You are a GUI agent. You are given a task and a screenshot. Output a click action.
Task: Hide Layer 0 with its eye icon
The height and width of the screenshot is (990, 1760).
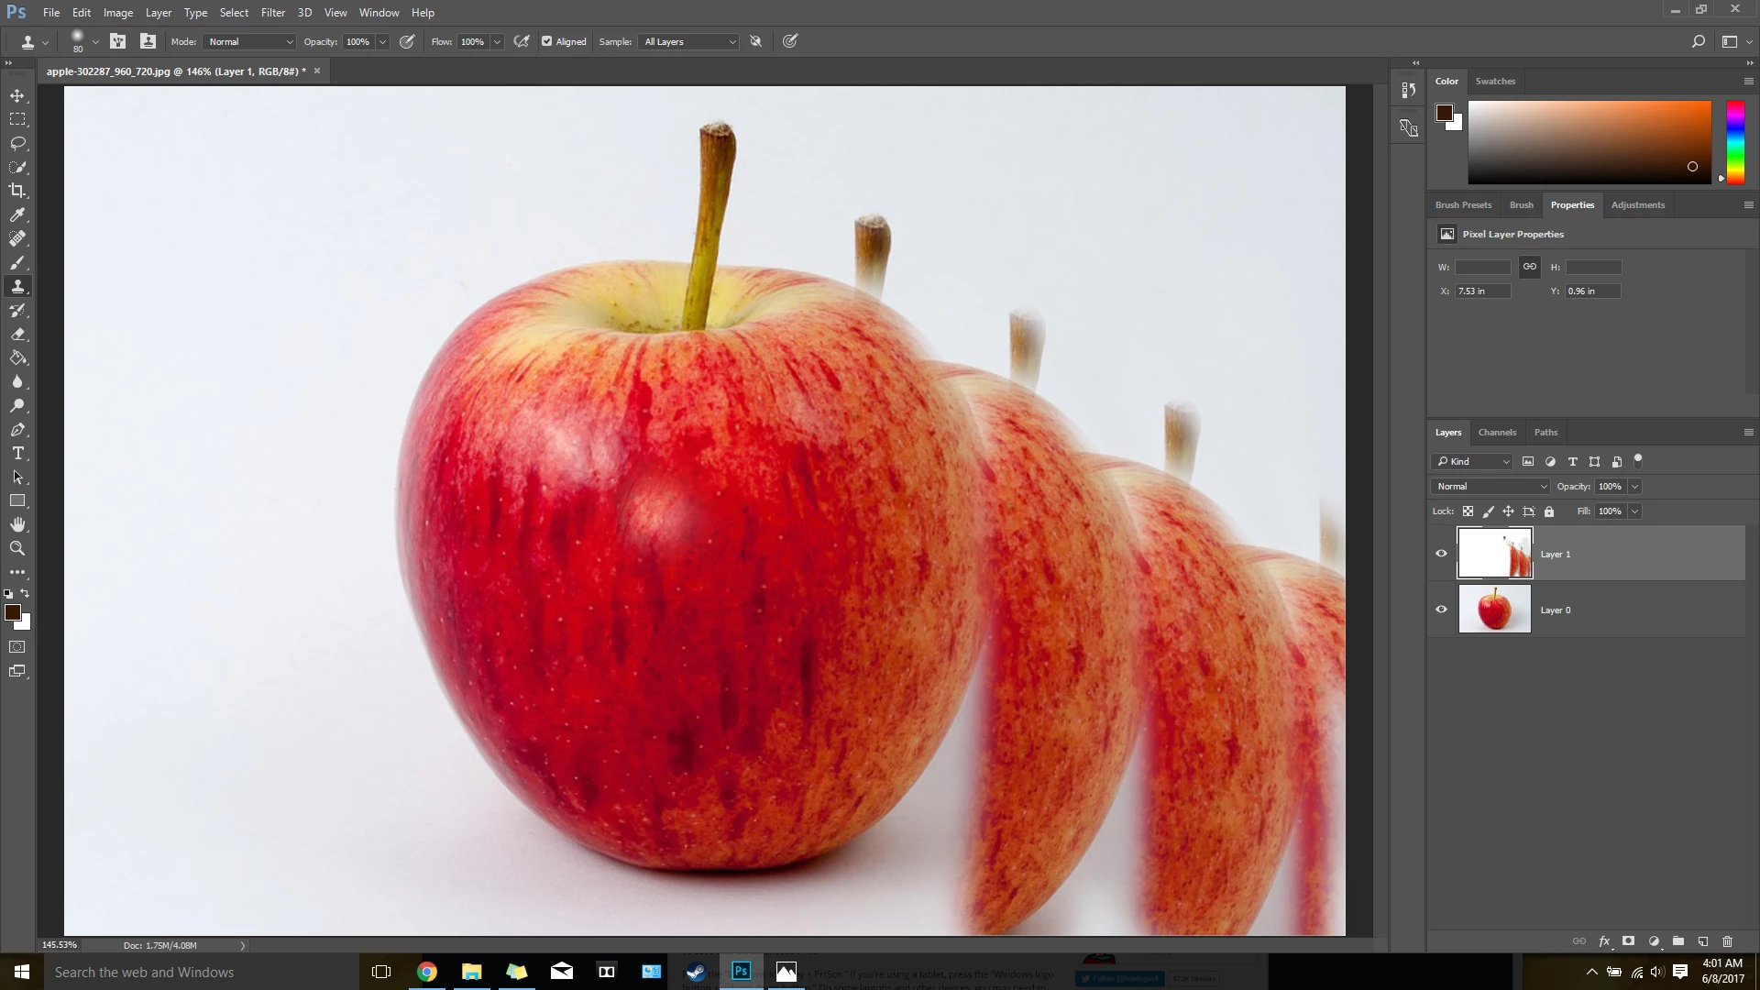pyautogui.click(x=1441, y=610)
